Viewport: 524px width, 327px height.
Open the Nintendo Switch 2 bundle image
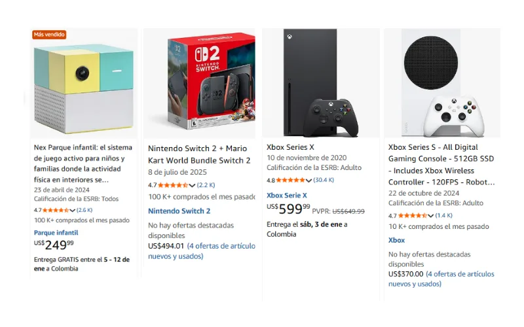(x=200, y=82)
